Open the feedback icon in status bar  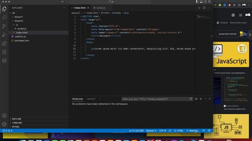coord(204,130)
